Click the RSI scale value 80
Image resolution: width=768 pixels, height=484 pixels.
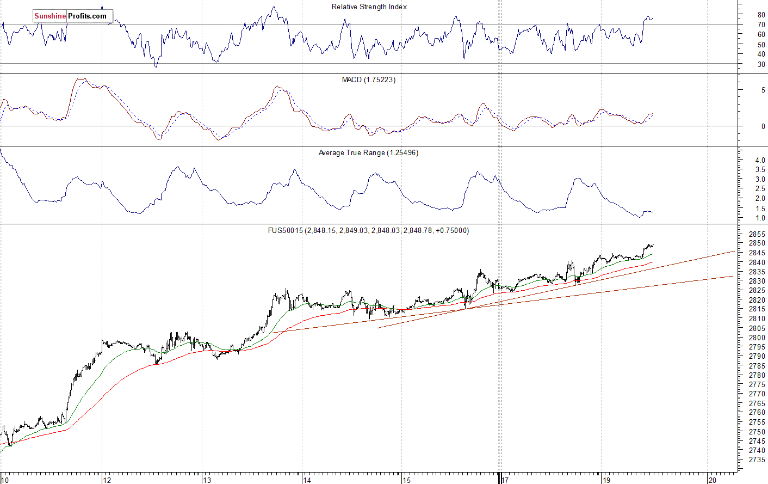[x=761, y=15]
